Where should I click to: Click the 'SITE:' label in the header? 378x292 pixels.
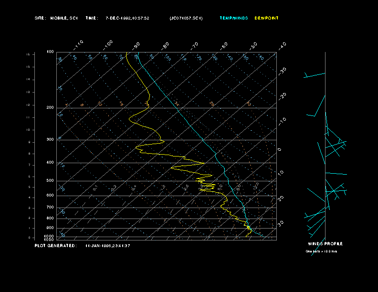[x=40, y=18]
